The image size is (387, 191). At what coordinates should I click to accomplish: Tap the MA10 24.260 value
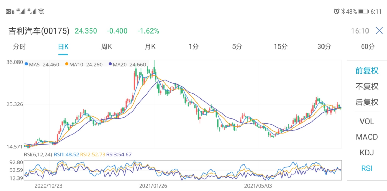(86, 65)
